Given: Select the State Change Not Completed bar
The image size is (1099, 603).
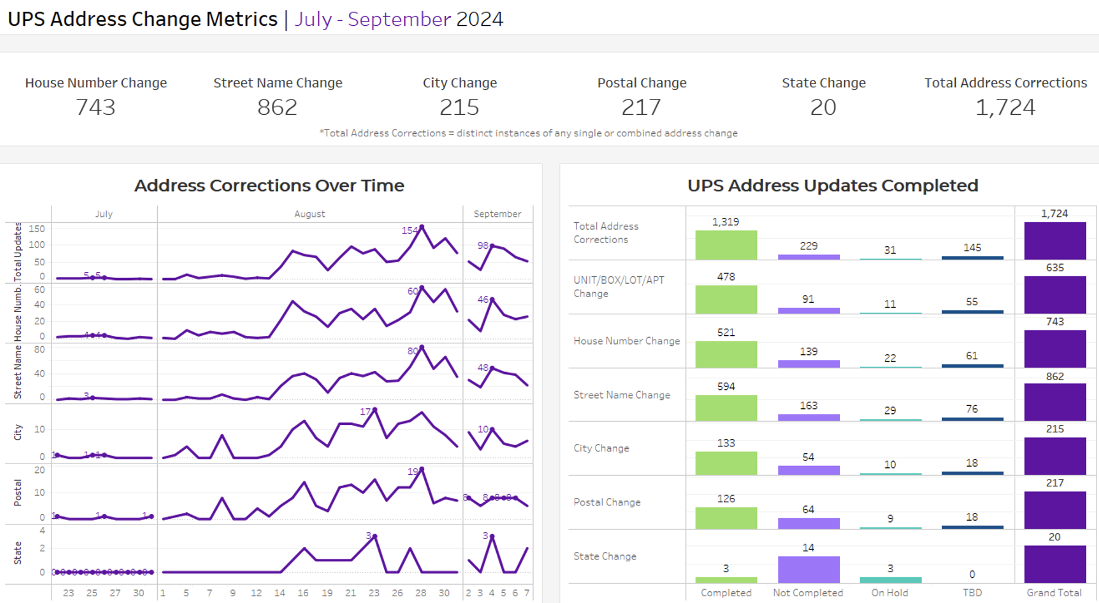Looking at the screenshot, I should point(808,569).
